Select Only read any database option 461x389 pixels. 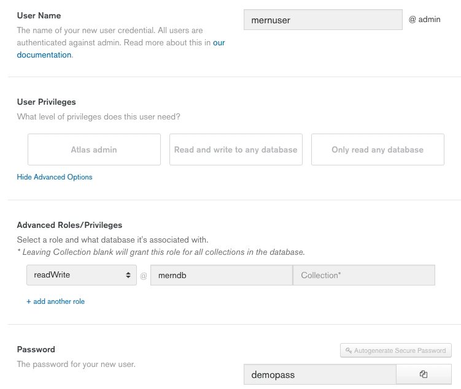click(x=378, y=149)
